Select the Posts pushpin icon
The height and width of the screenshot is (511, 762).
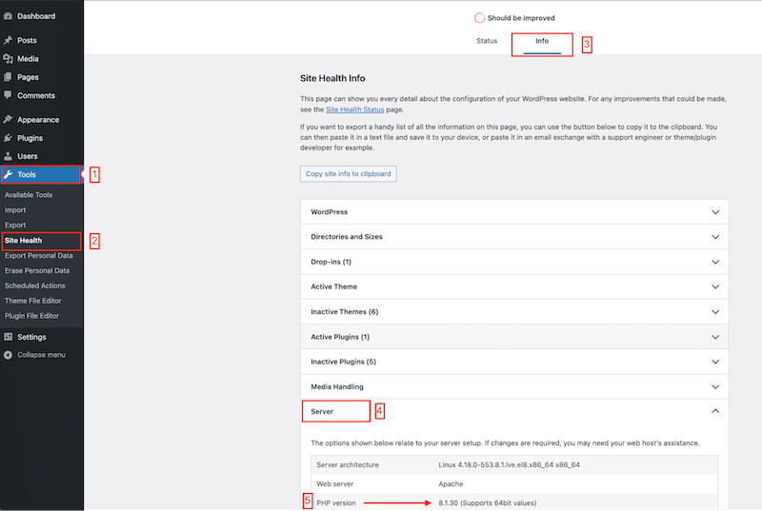coord(8,40)
